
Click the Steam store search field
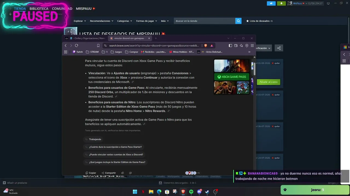tap(205, 21)
